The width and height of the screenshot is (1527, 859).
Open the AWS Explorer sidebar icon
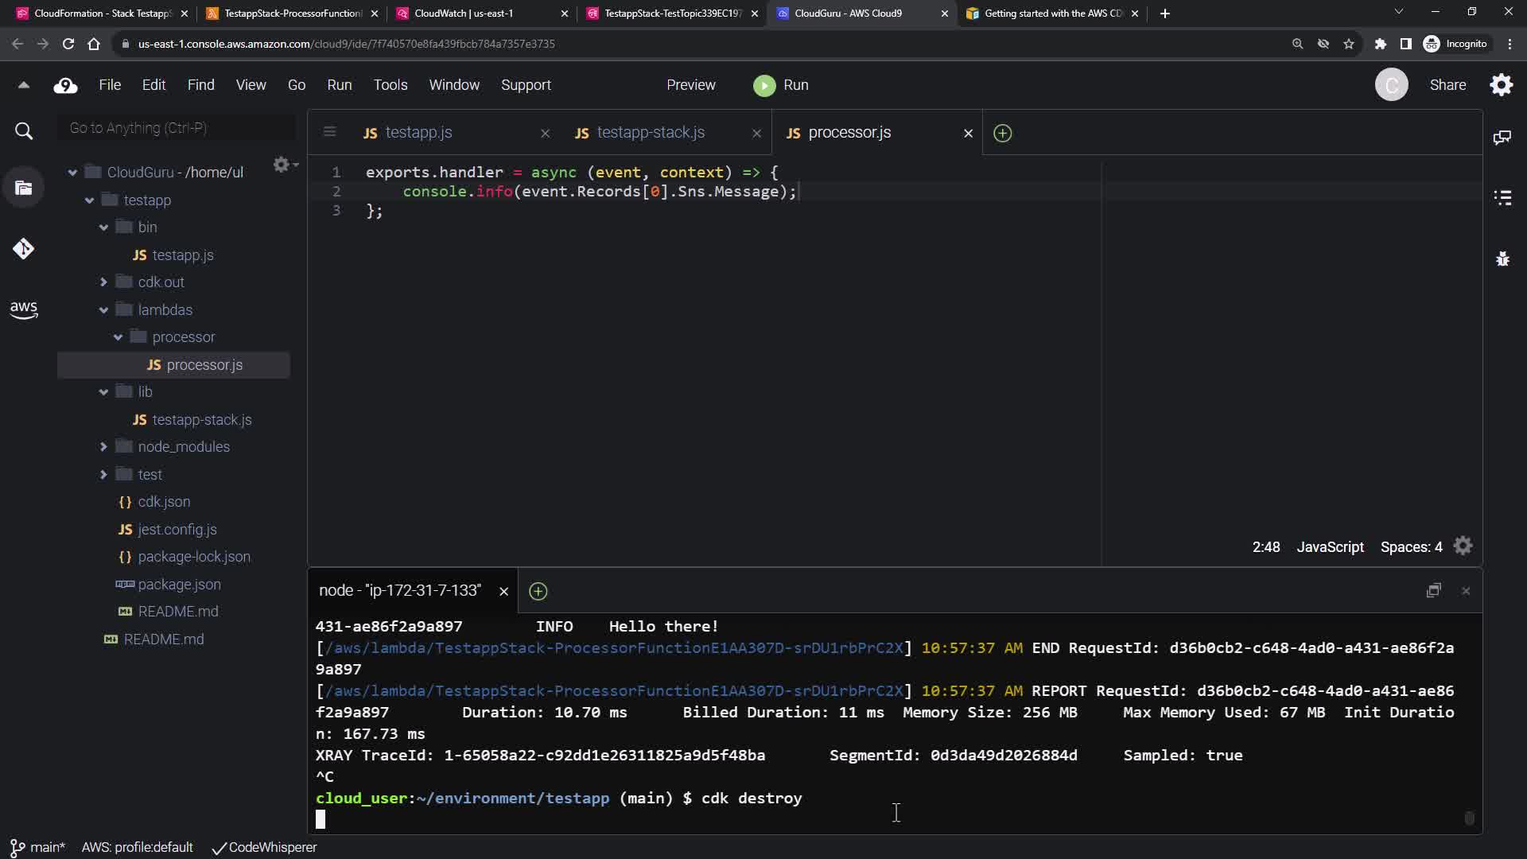pyautogui.click(x=24, y=309)
